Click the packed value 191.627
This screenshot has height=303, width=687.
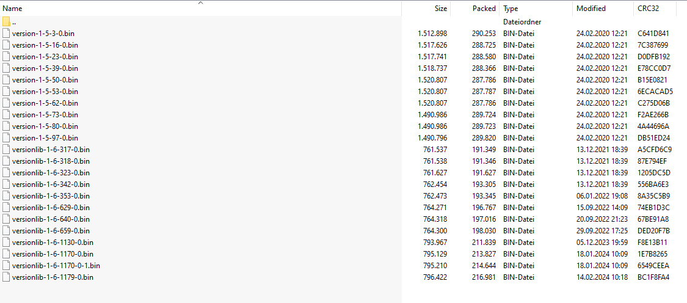pos(484,173)
